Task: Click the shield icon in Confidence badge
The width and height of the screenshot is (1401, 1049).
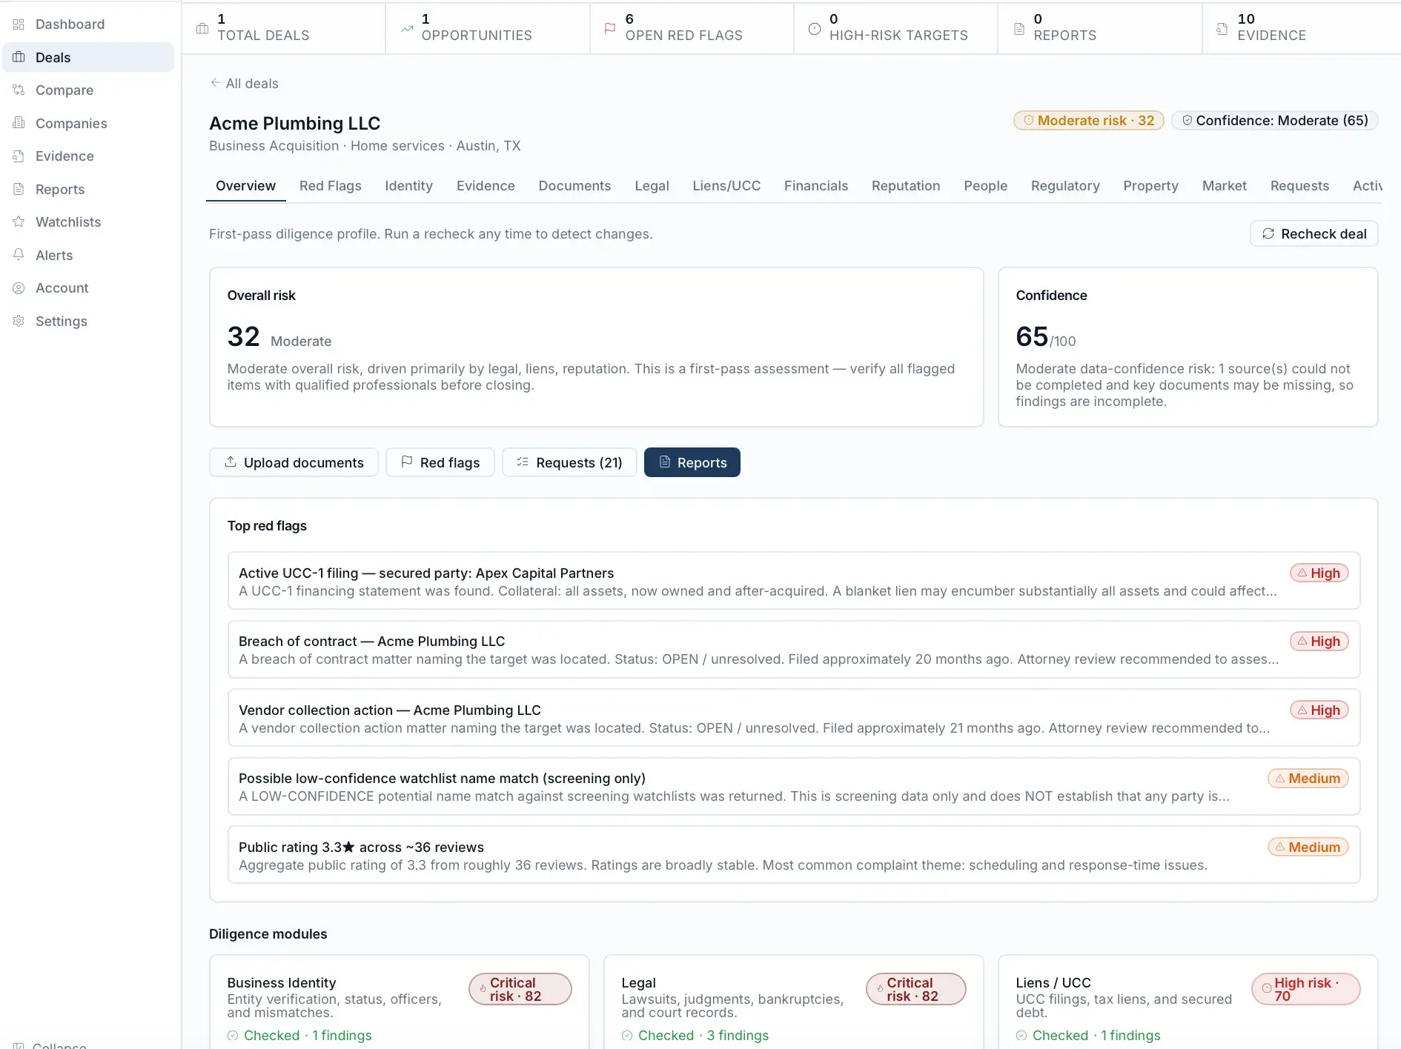Action: point(1187,120)
